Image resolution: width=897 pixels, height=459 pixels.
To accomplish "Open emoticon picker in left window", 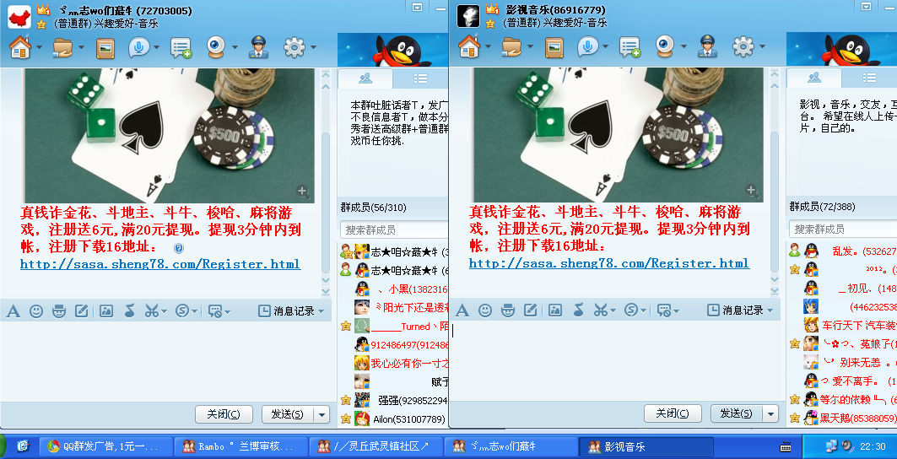I will pos(36,311).
